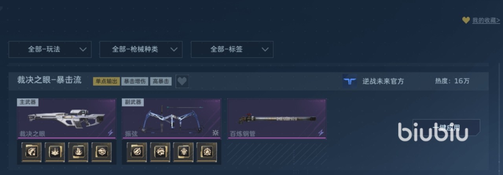Click the star element icon on 振弦 card
The width and height of the screenshot is (503, 175).
coord(215,133)
